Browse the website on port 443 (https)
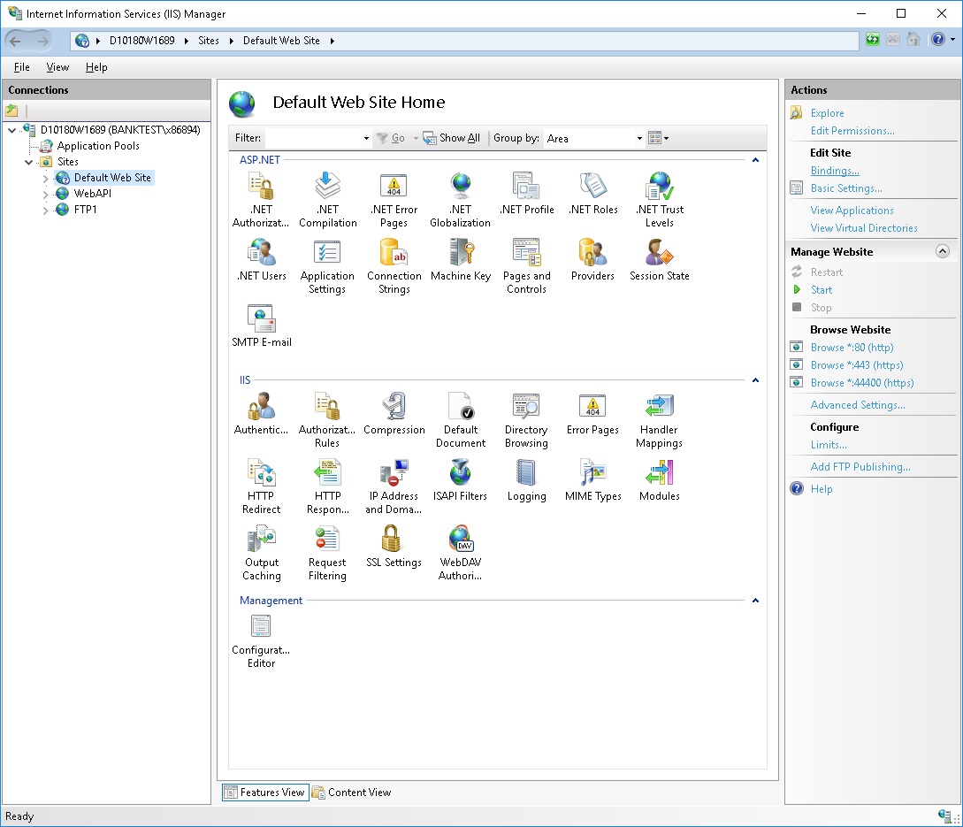The height and width of the screenshot is (827, 963). tap(857, 365)
